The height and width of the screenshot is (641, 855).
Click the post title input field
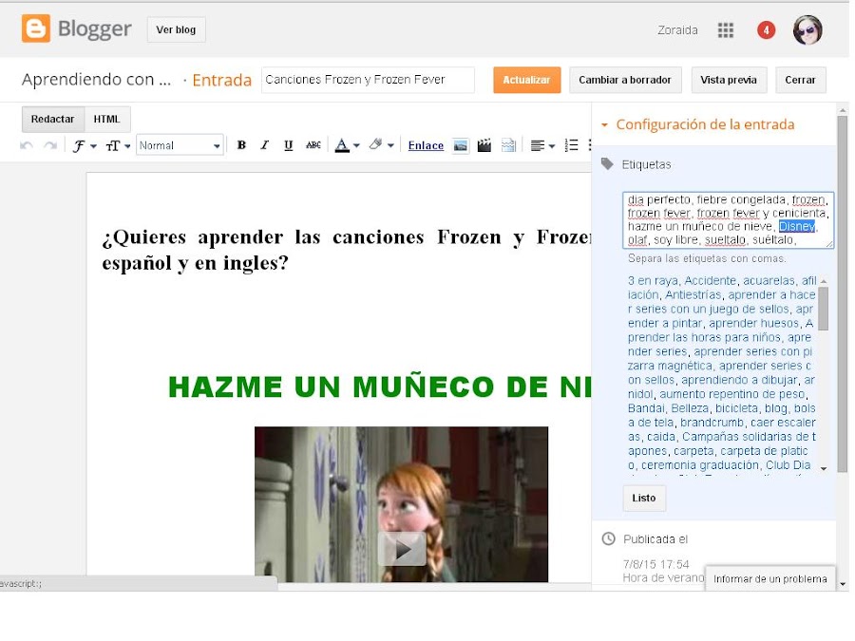pyautogui.click(x=368, y=80)
